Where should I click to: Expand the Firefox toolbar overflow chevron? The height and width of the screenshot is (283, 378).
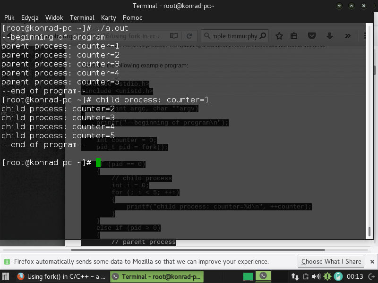click(348, 36)
